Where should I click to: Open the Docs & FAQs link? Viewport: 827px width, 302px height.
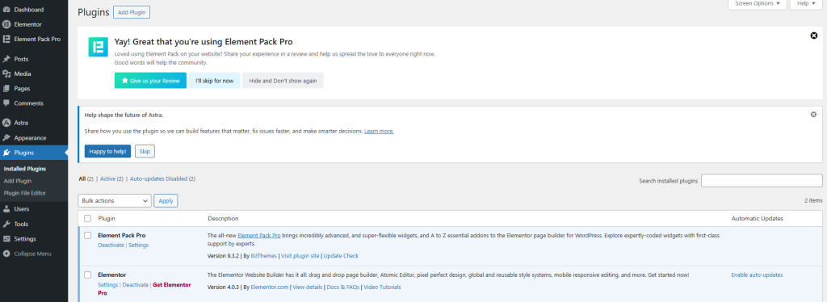pyautogui.click(x=342, y=287)
